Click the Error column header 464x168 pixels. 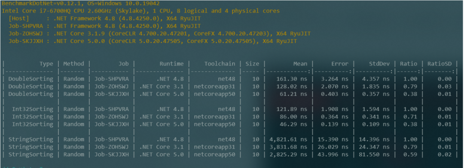click(340, 64)
